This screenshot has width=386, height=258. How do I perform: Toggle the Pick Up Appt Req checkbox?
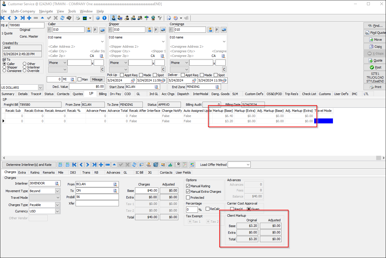tap(122, 75)
